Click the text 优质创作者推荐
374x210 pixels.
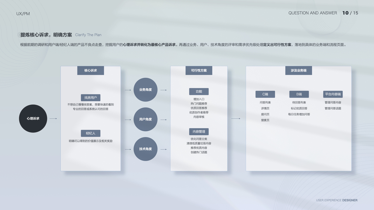pos(199,112)
